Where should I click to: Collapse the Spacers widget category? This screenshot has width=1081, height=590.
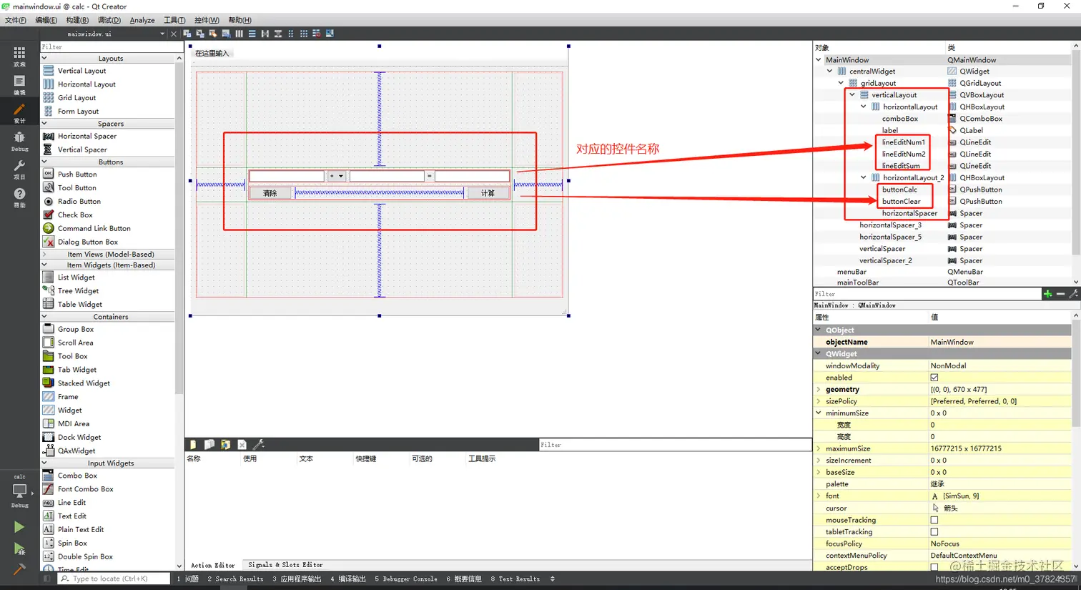tap(44, 124)
